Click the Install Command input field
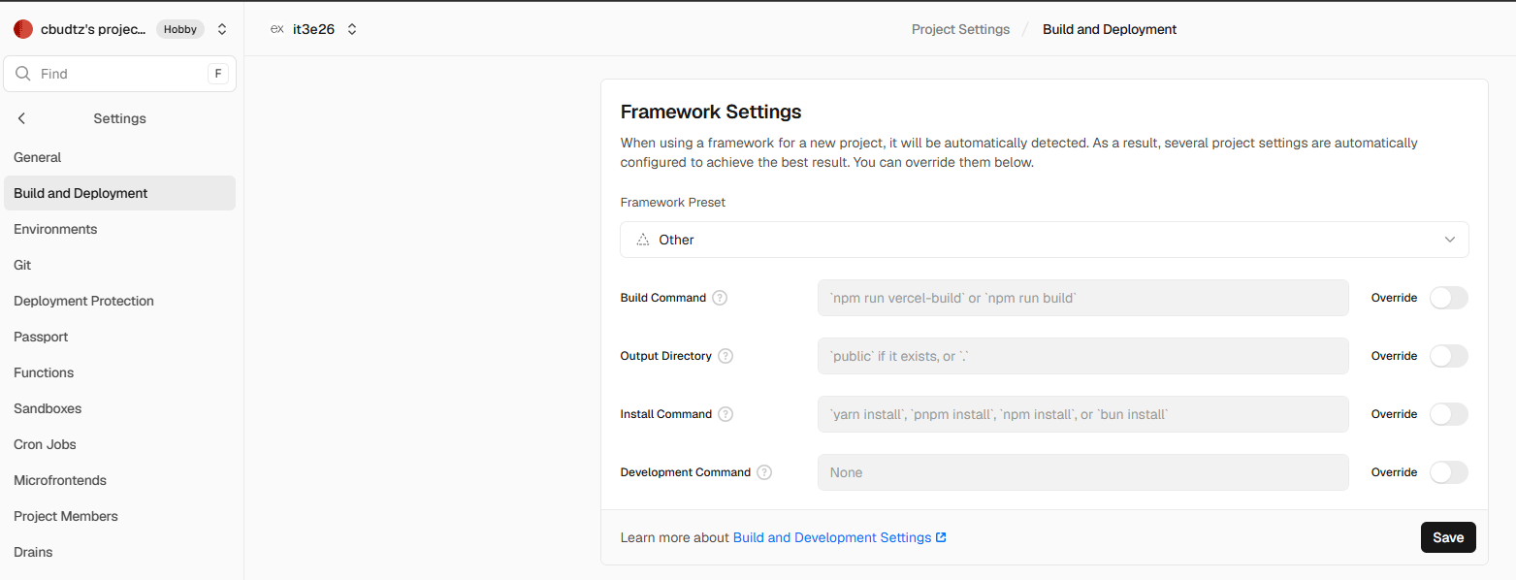Screen dimensions: 1516x580 click(1083, 414)
